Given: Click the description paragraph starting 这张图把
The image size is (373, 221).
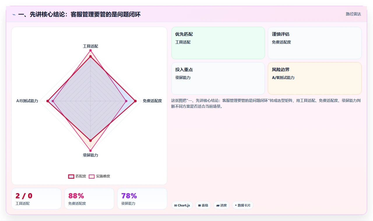Looking at the screenshot, I should click(266, 103).
